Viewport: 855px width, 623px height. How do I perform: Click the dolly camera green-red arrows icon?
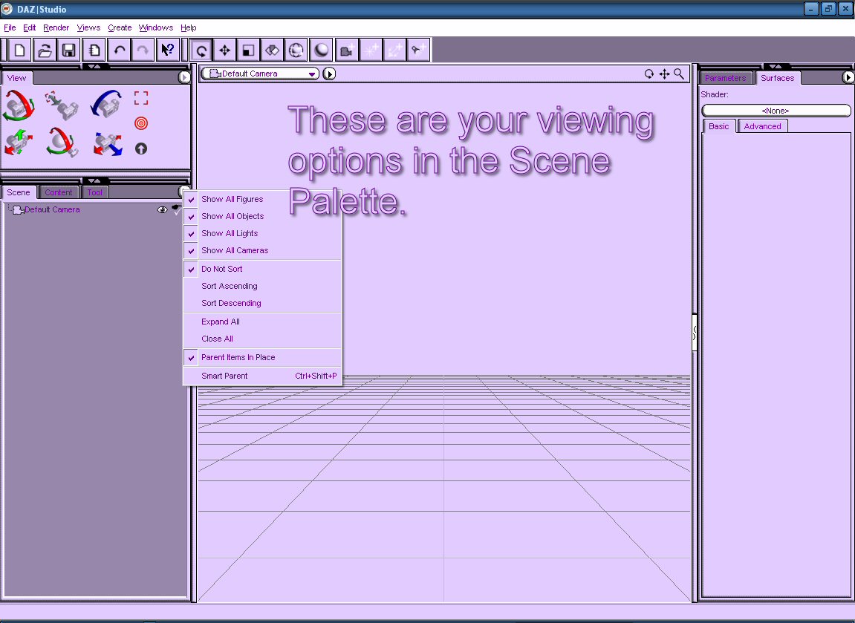pyautogui.click(x=19, y=143)
